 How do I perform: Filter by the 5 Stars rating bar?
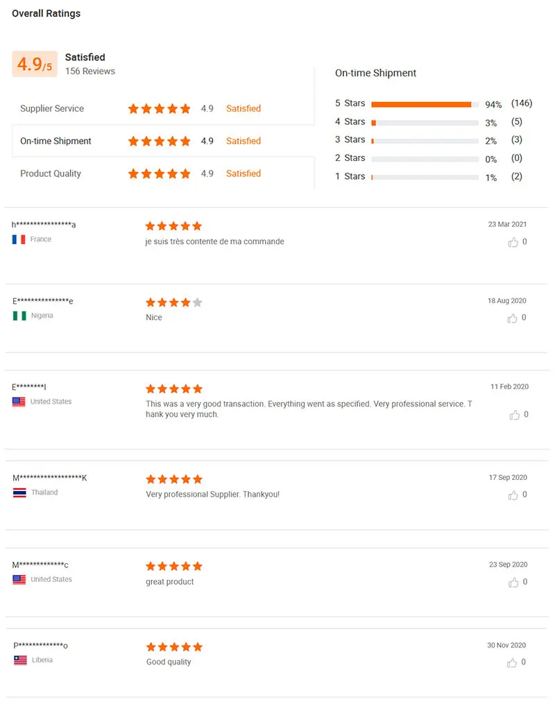pyautogui.click(x=425, y=104)
